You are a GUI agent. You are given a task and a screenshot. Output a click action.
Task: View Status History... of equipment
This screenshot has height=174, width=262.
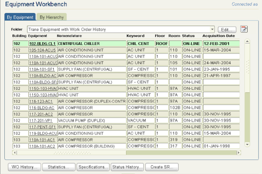click(x=128, y=167)
